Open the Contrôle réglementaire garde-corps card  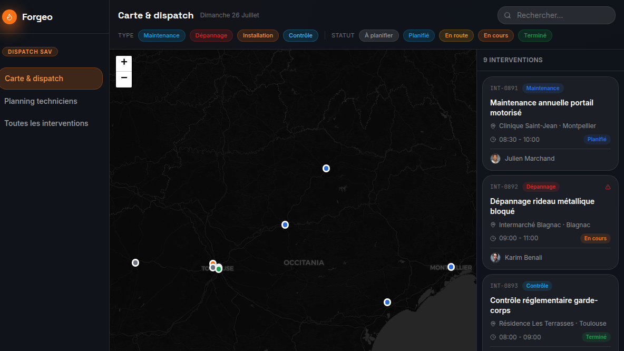click(550, 313)
